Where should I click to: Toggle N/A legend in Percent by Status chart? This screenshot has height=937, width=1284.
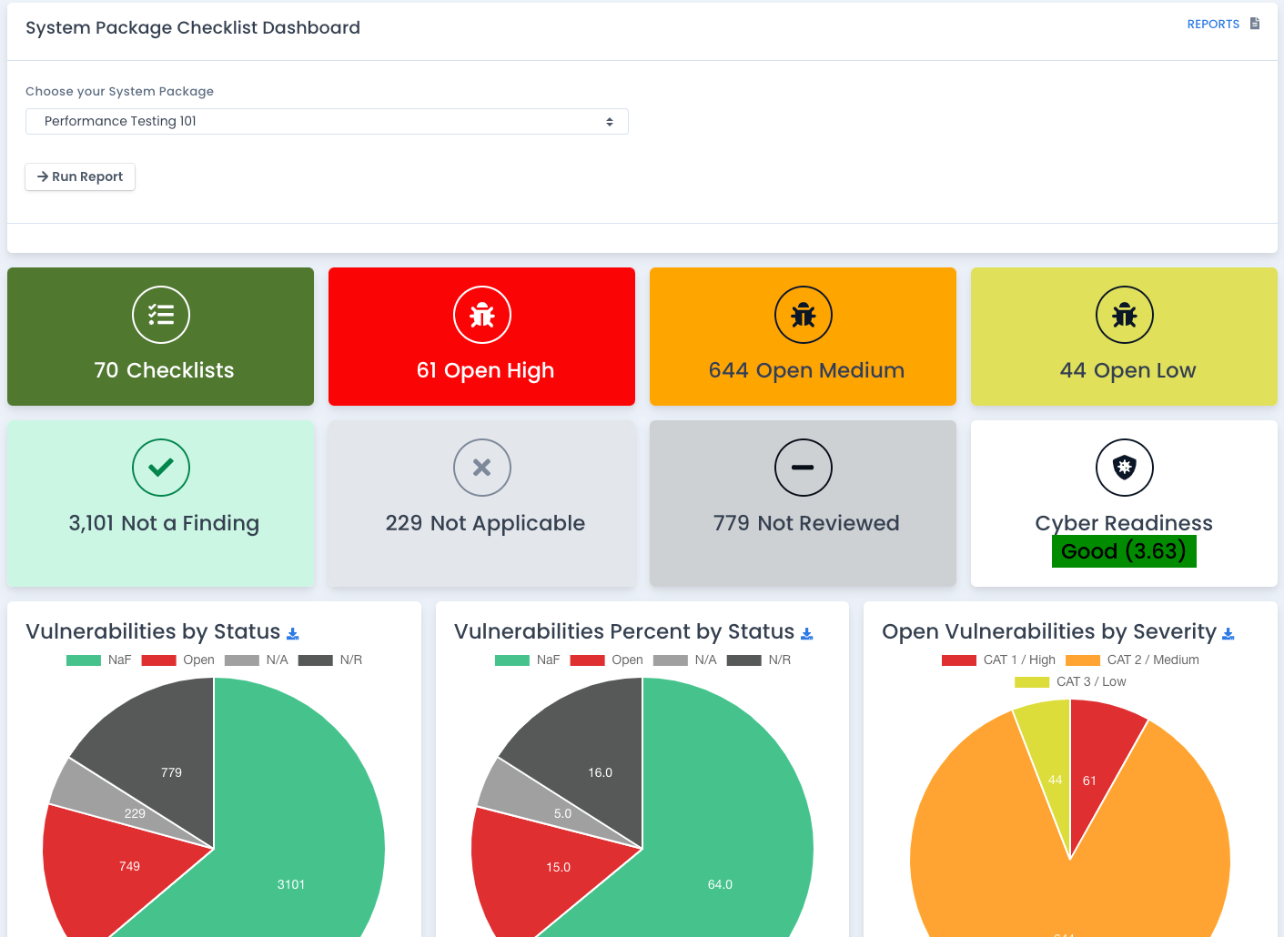coord(685,660)
